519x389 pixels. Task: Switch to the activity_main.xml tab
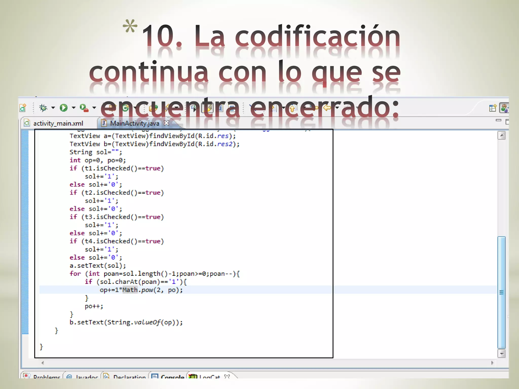point(58,123)
